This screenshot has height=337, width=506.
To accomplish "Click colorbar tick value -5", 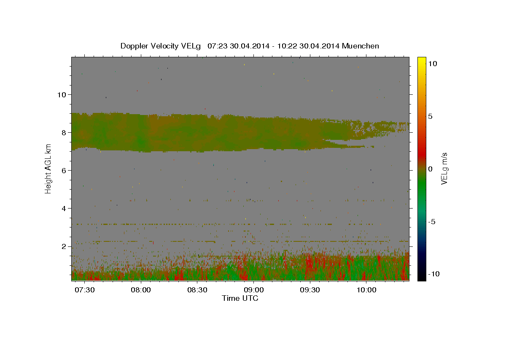I will (431, 222).
